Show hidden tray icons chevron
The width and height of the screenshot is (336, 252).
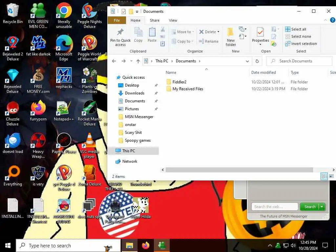pos(270,245)
